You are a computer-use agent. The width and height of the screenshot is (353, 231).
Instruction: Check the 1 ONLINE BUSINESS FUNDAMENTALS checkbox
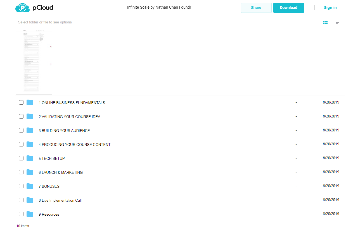tap(21, 102)
